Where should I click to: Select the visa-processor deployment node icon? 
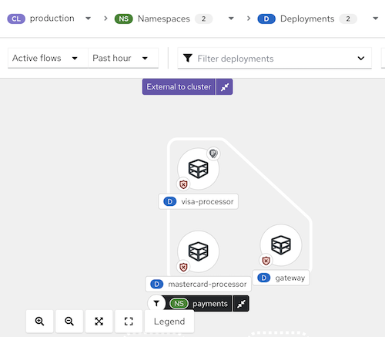pos(198,169)
